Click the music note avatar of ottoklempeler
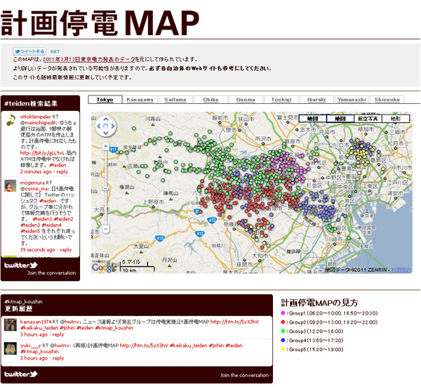This screenshot has width=421, height=387. pyautogui.click(x=11, y=119)
